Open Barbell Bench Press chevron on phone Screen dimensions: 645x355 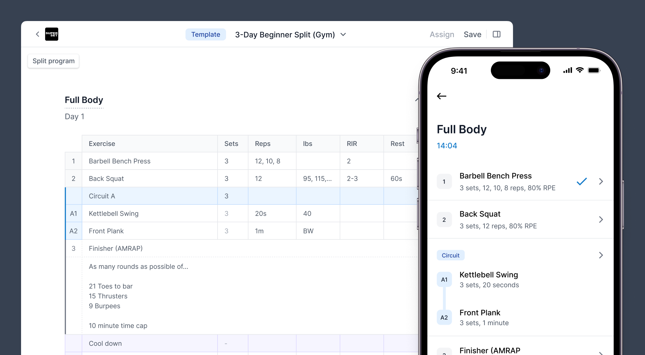[x=601, y=181]
